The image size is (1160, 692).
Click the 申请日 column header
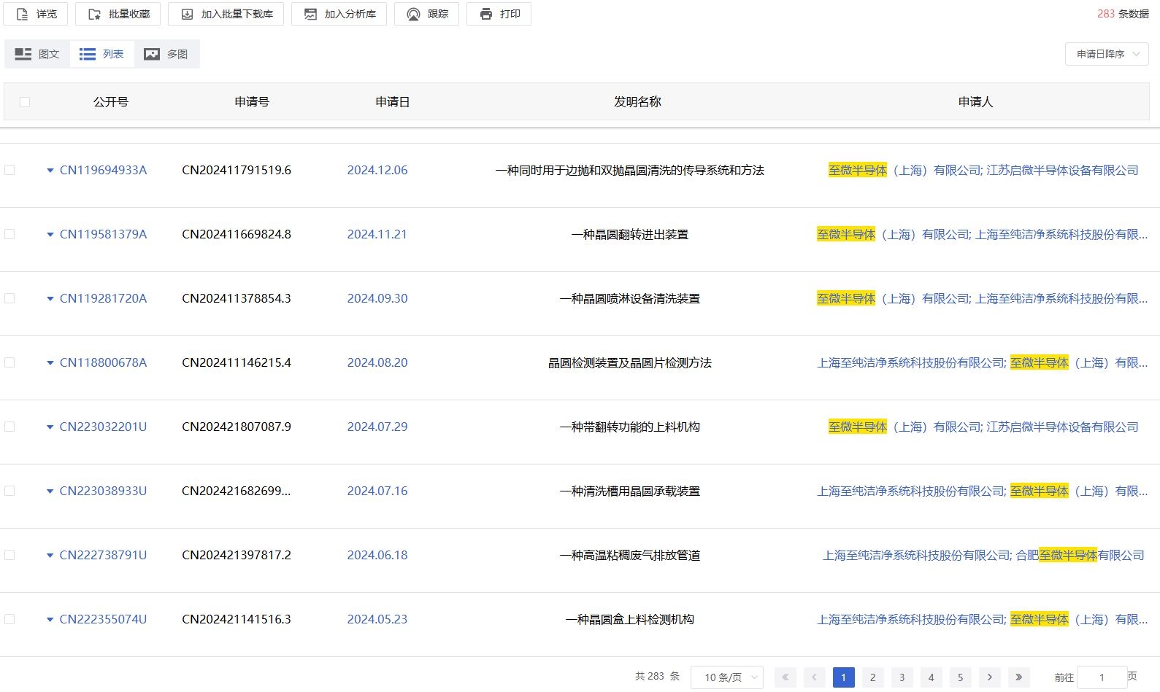pos(393,102)
